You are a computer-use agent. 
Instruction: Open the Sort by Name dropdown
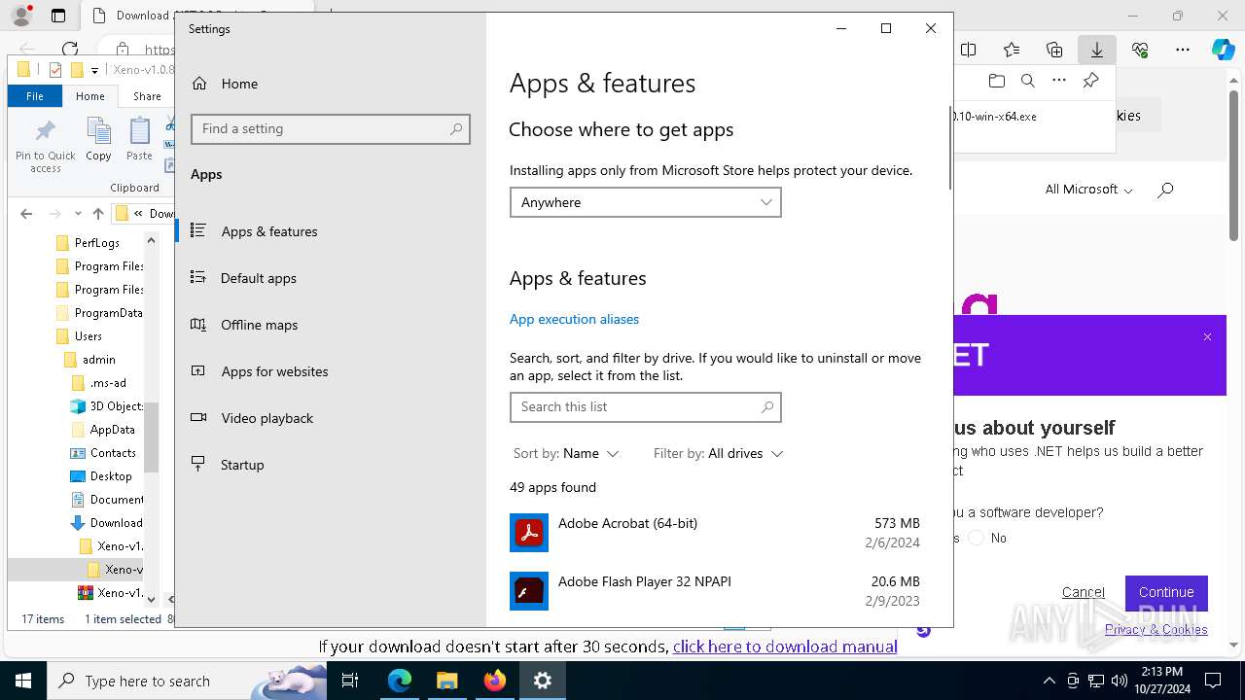pyautogui.click(x=566, y=453)
